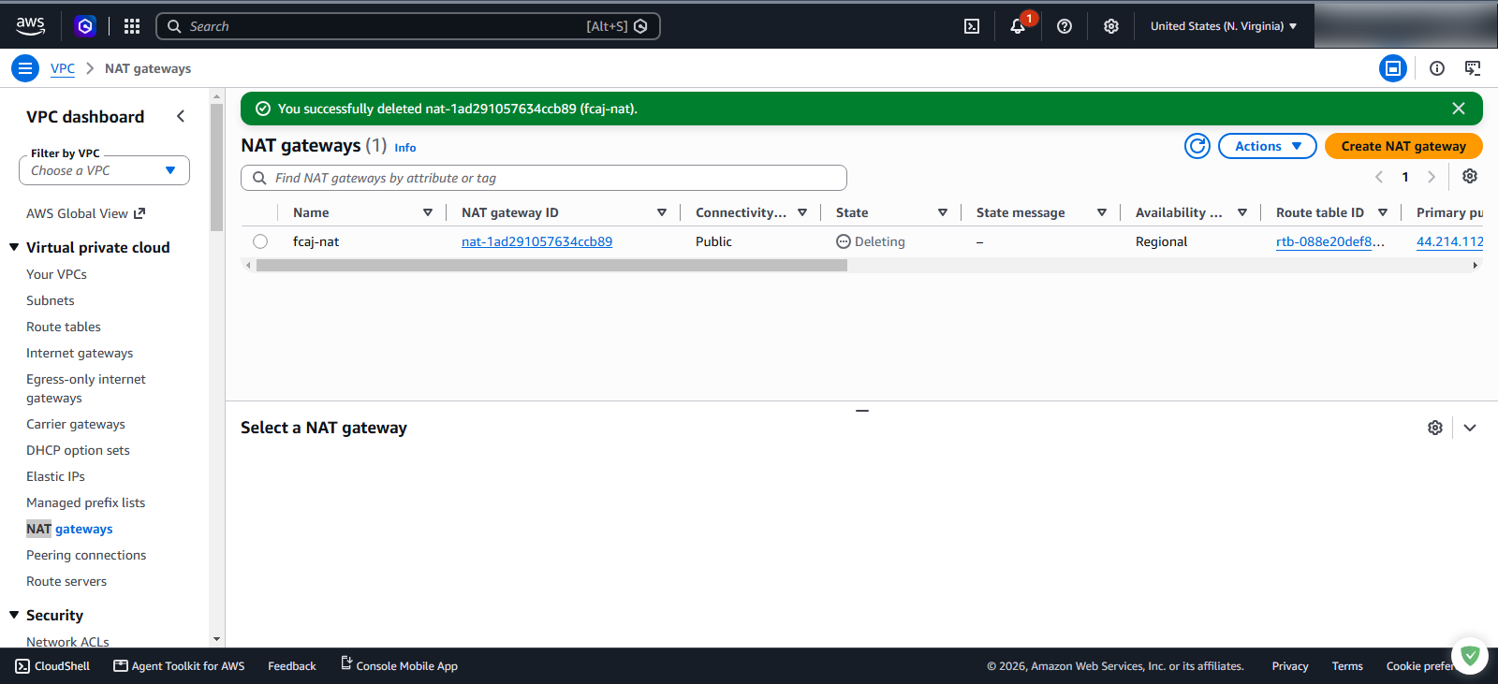Go to previous page of results
1498x684 pixels.
[1379, 177]
